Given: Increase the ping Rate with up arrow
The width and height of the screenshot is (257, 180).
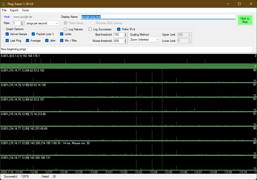Looking at the screenshot, I should pyautogui.click(x=22, y=22).
